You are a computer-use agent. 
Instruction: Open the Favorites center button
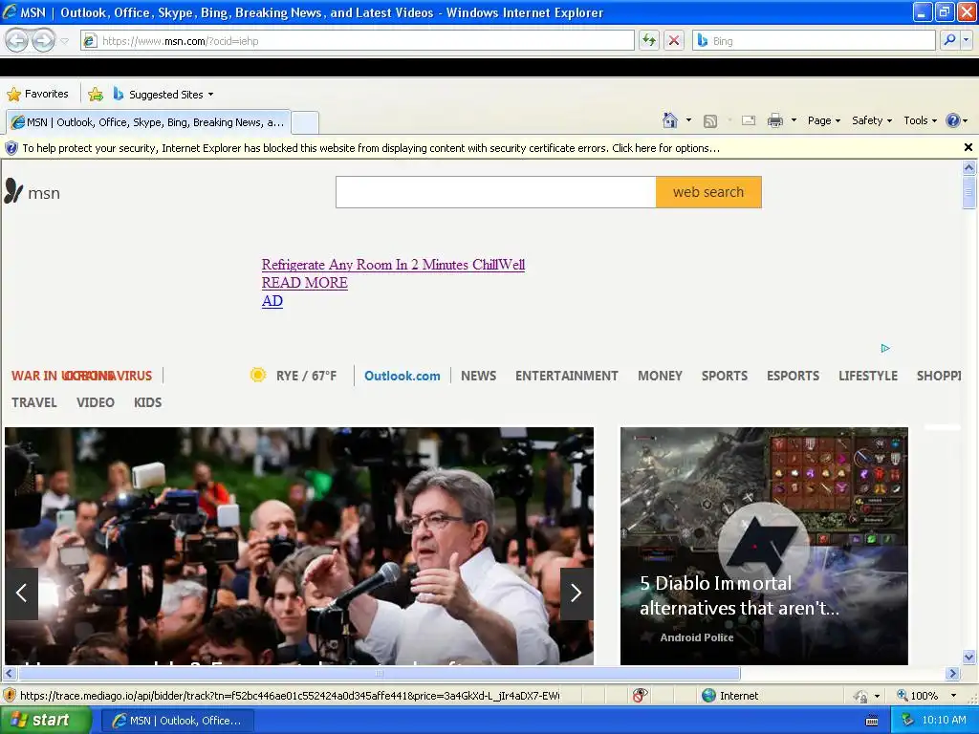(x=37, y=95)
